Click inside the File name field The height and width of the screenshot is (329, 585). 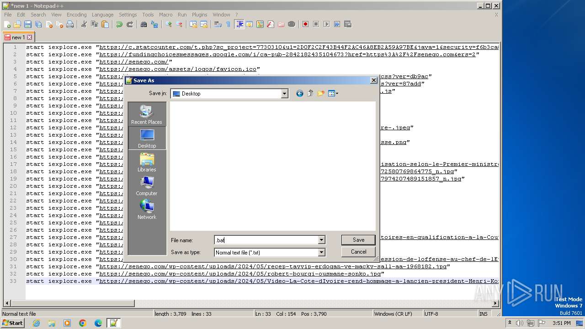click(266, 240)
